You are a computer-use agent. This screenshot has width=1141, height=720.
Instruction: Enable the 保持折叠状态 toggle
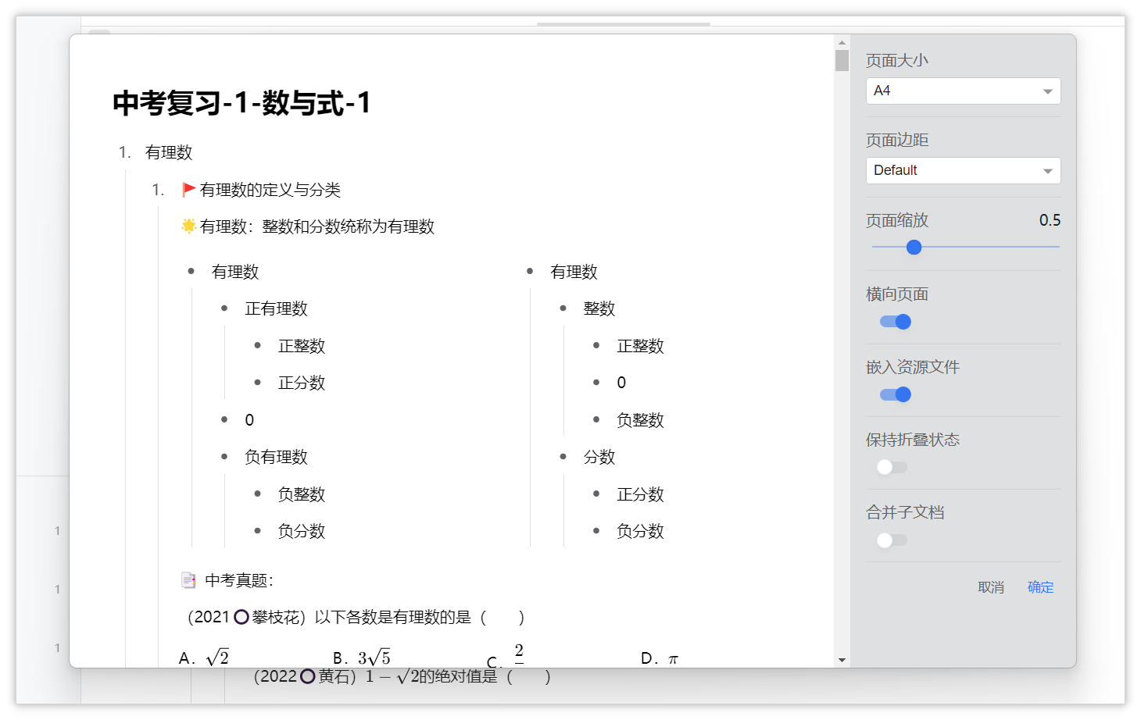tap(892, 467)
